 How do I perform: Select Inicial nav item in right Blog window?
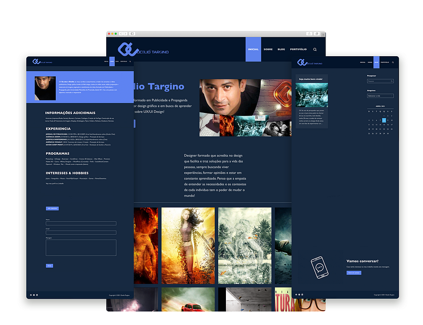point(363,62)
